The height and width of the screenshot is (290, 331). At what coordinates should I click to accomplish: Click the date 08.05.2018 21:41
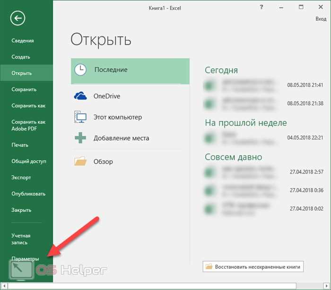[305, 85]
